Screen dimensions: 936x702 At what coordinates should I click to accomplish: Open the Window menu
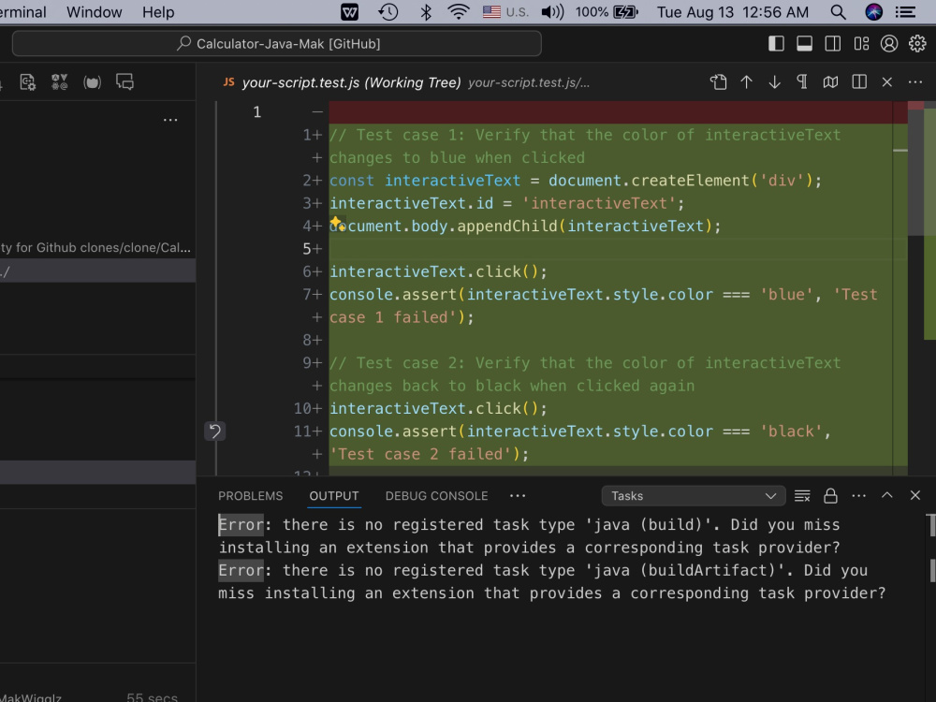[x=95, y=12]
